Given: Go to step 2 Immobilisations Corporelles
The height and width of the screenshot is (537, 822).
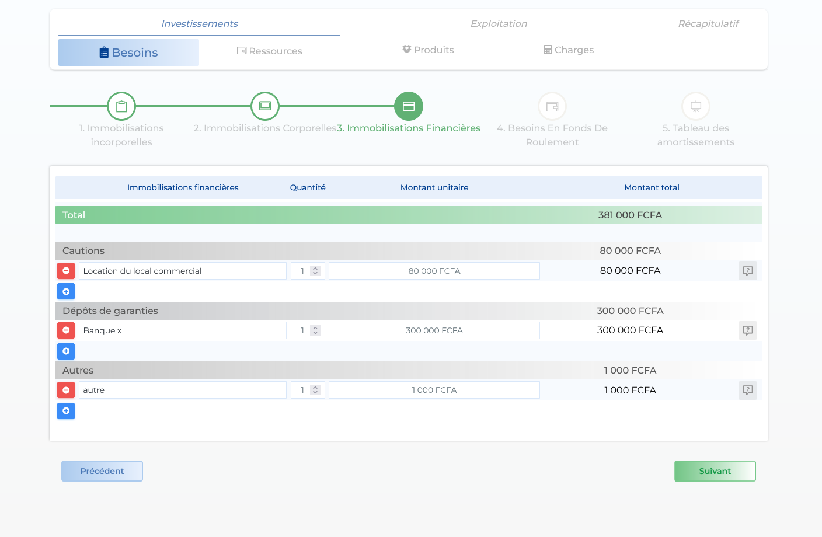Looking at the screenshot, I should click(265, 106).
